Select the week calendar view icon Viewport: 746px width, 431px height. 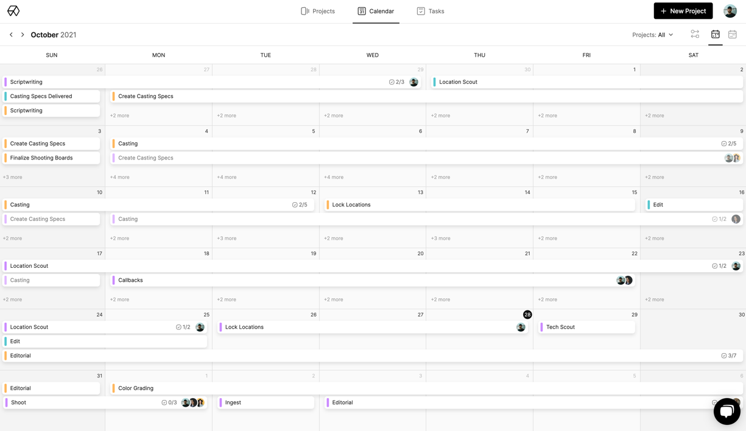pos(733,35)
